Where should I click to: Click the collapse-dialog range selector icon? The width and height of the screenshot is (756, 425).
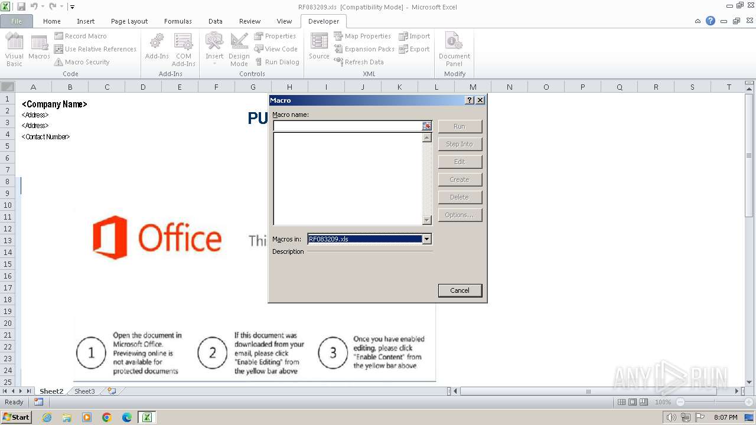pos(427,126)
